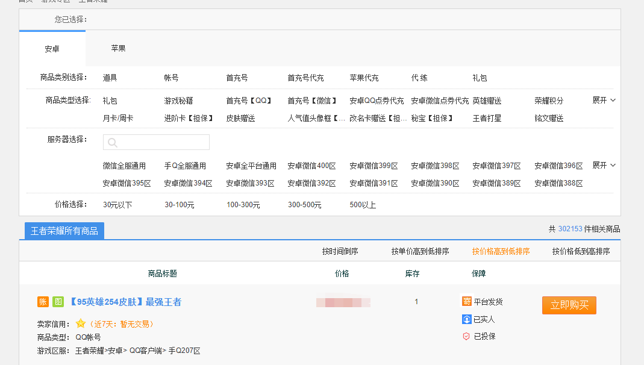This screenshot has width=644, height=365.
Task: Choose server 安卓微信393区
Action: pos(250,183)
